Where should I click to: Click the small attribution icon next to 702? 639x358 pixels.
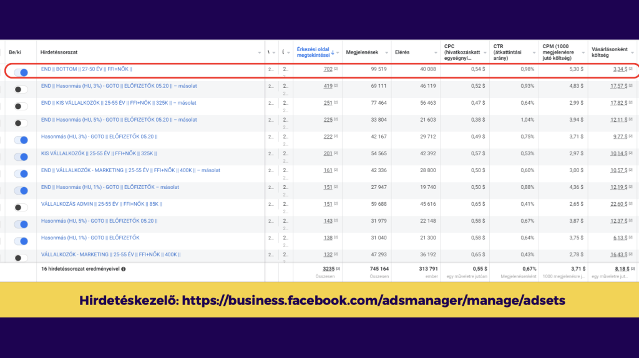pyautogui.click(x=336, y=69)
